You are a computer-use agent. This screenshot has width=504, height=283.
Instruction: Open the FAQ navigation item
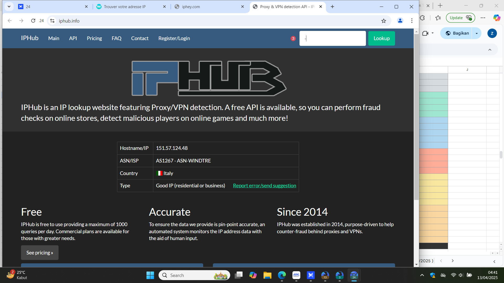click(117, 38)
